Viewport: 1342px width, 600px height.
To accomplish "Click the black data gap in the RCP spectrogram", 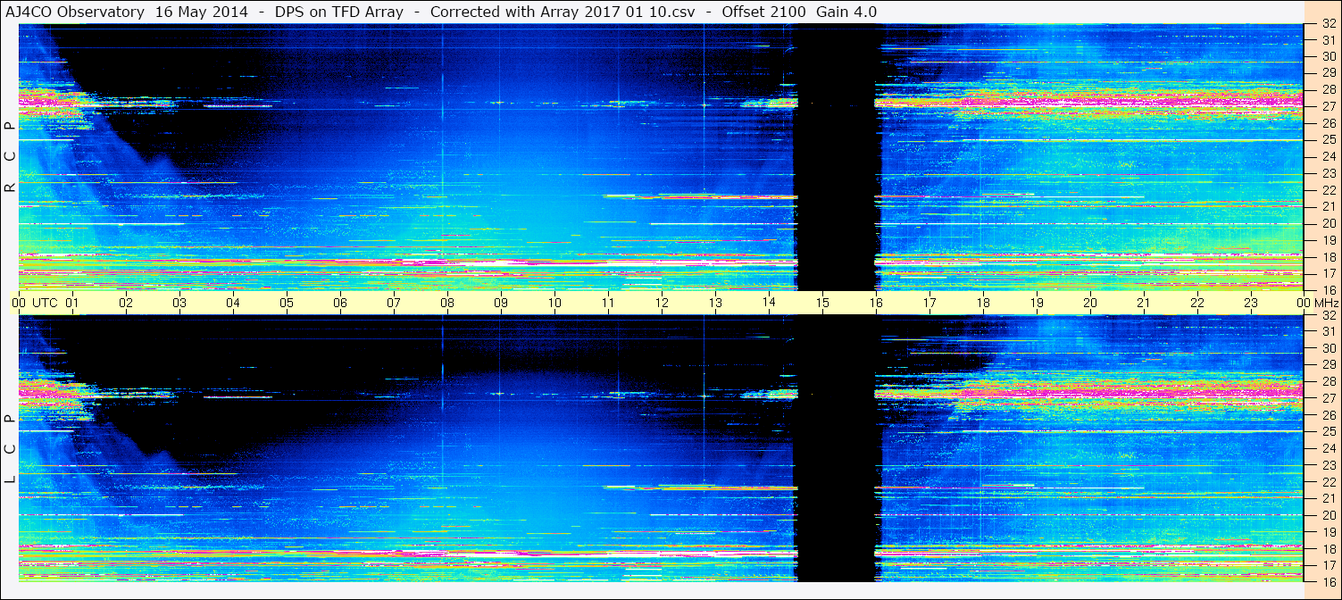I will (x=834, y=156).
